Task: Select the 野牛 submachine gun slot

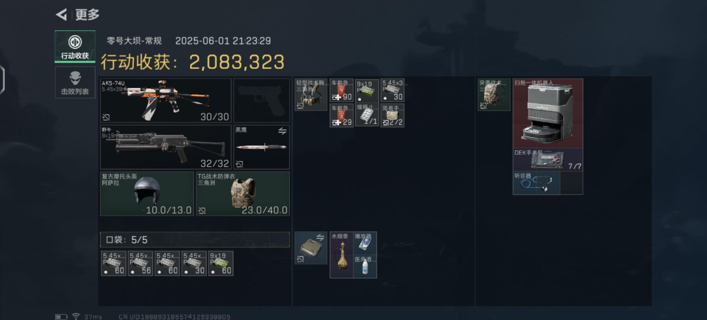Action: tap(165, 147)
